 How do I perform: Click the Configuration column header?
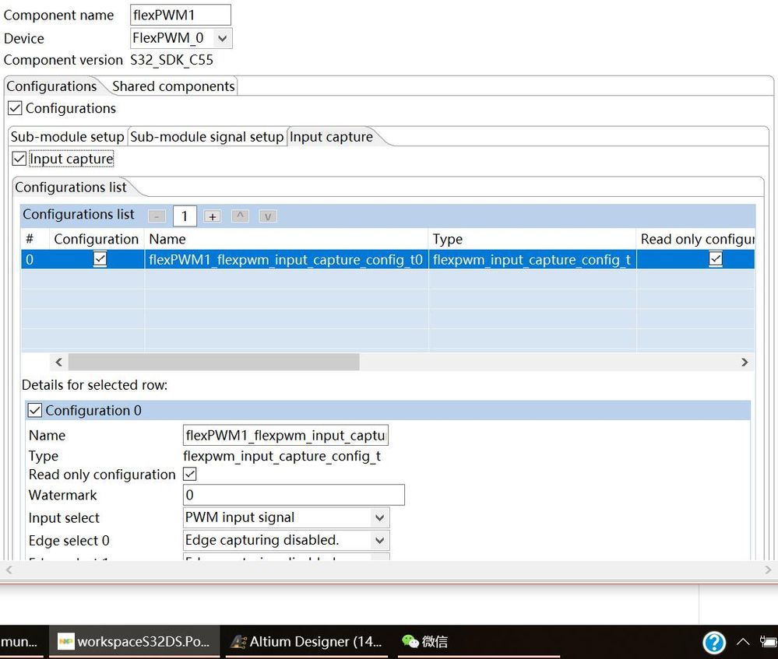(x=97, y=239)
